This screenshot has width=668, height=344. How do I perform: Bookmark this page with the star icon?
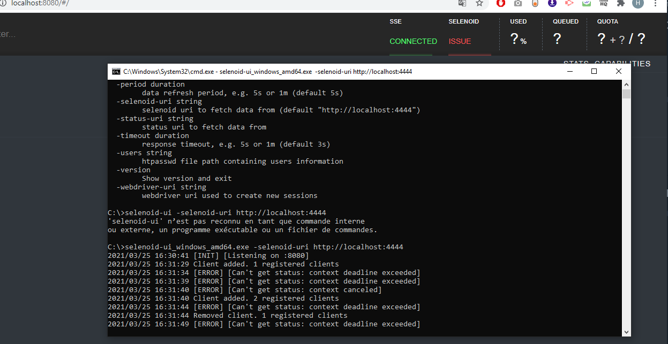point(479,3)
